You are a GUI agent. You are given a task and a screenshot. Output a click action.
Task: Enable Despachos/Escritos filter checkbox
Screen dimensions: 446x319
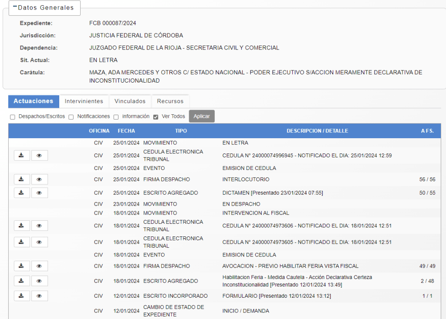pyautogui.click(x=13, y=117)
